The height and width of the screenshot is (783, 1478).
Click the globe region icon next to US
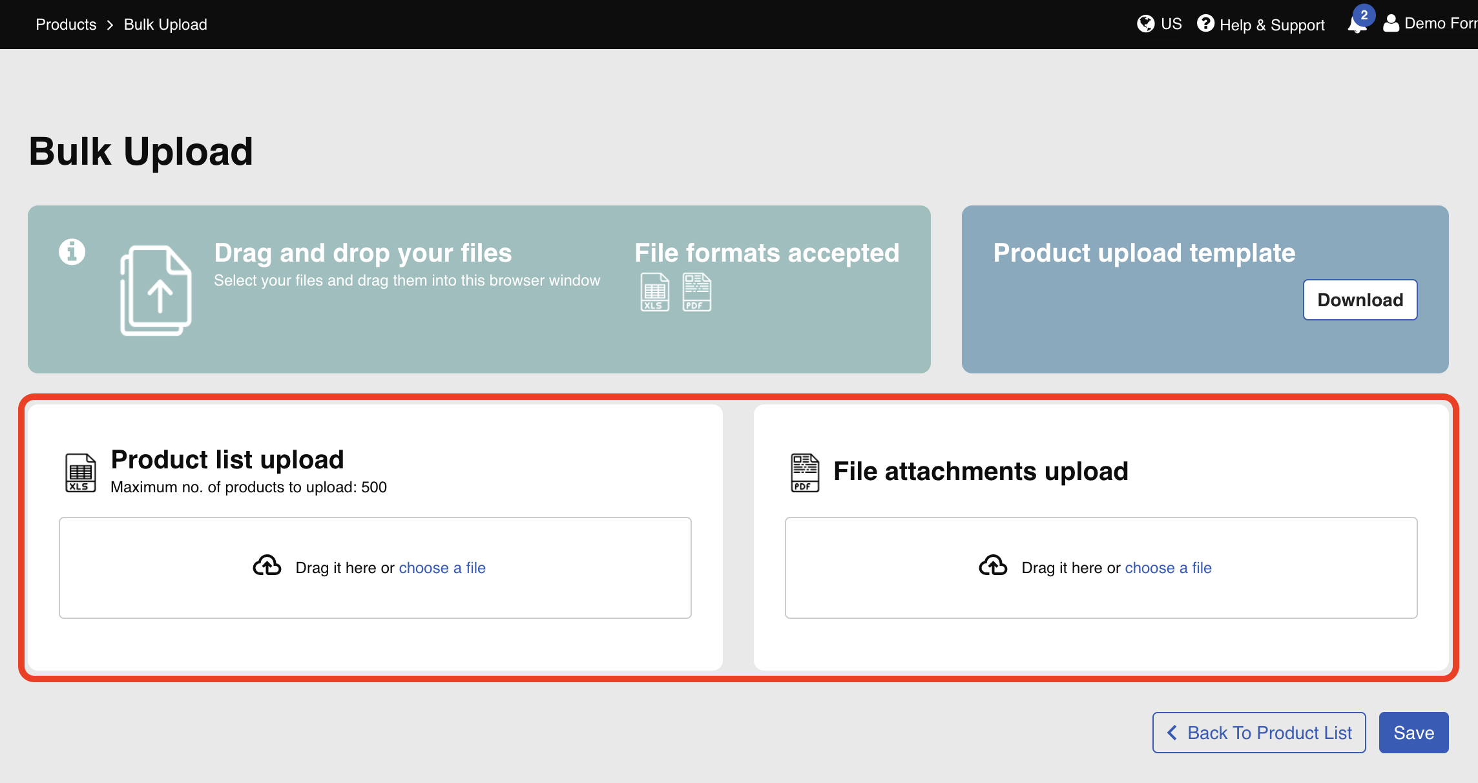(x=1145, y=24)
